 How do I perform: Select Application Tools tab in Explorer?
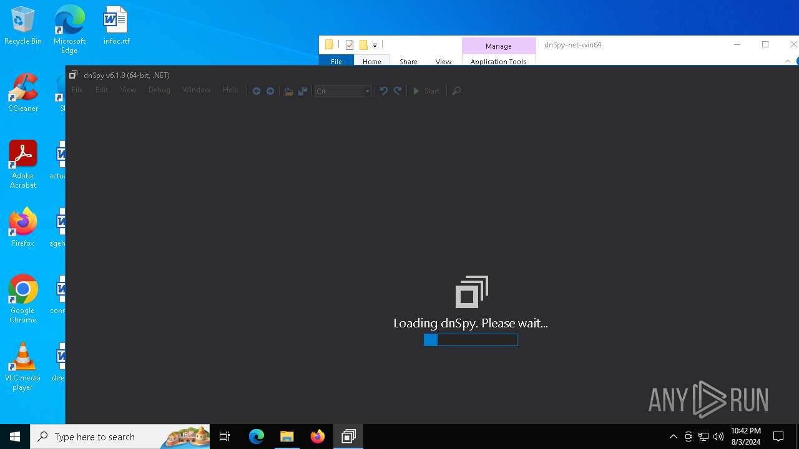498,61
